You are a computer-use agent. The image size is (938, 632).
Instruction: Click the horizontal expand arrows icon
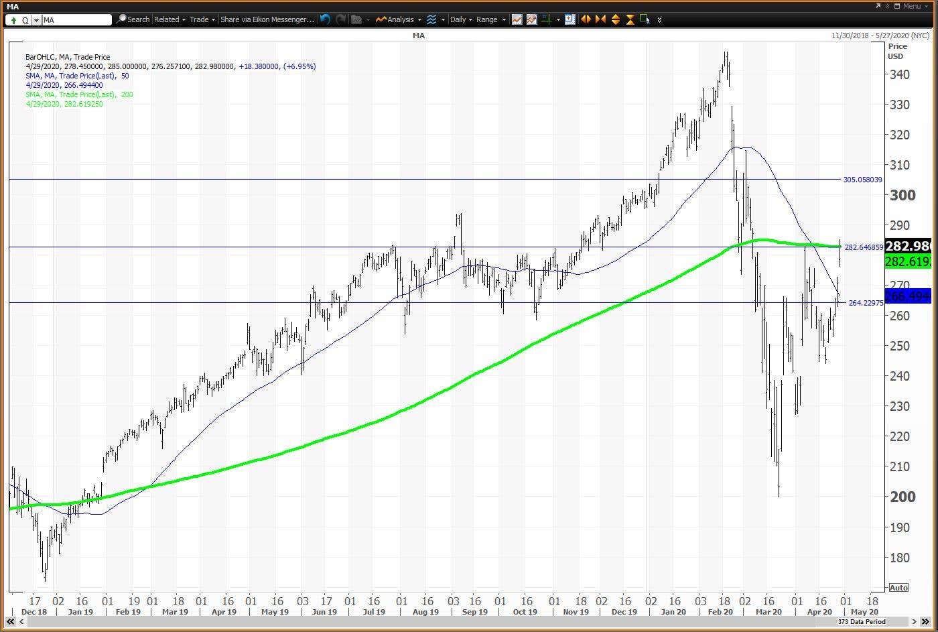pyautogui.click(x=586, y=19)
